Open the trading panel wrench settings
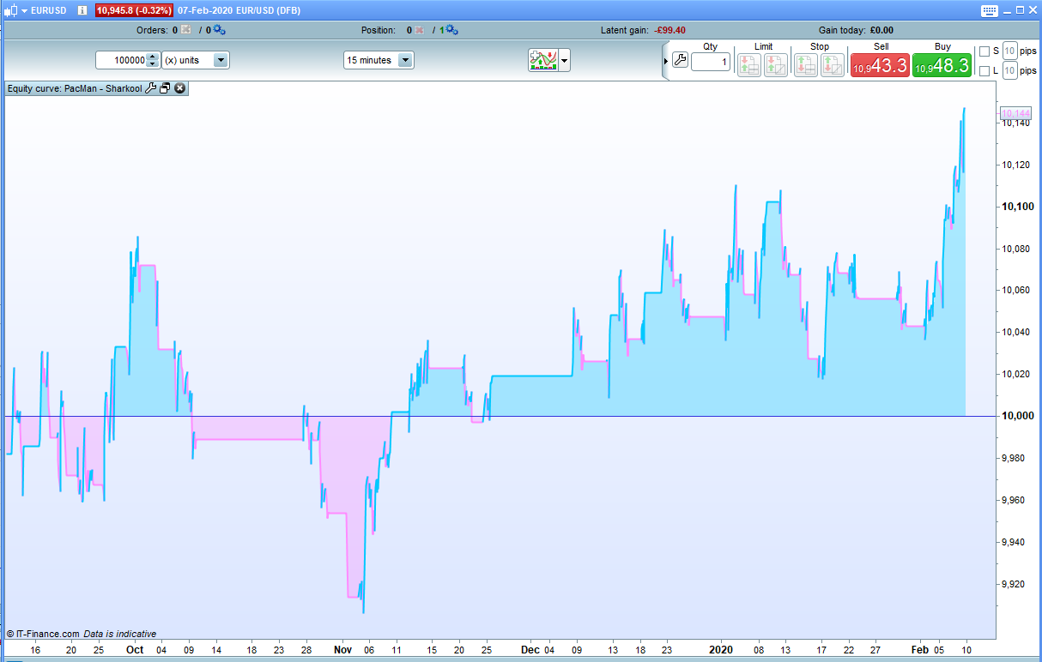The height and width of the screenshot is (662, 1042). 680,60
